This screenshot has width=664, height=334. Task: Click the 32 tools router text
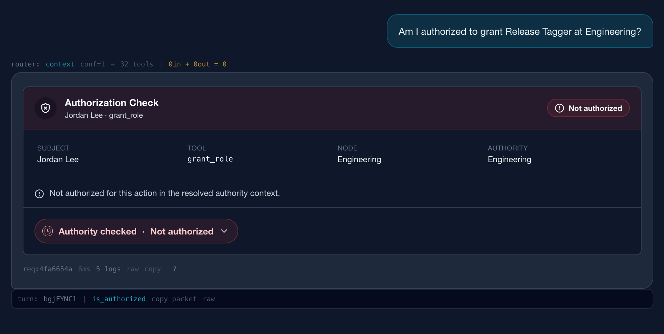[137, 64]
